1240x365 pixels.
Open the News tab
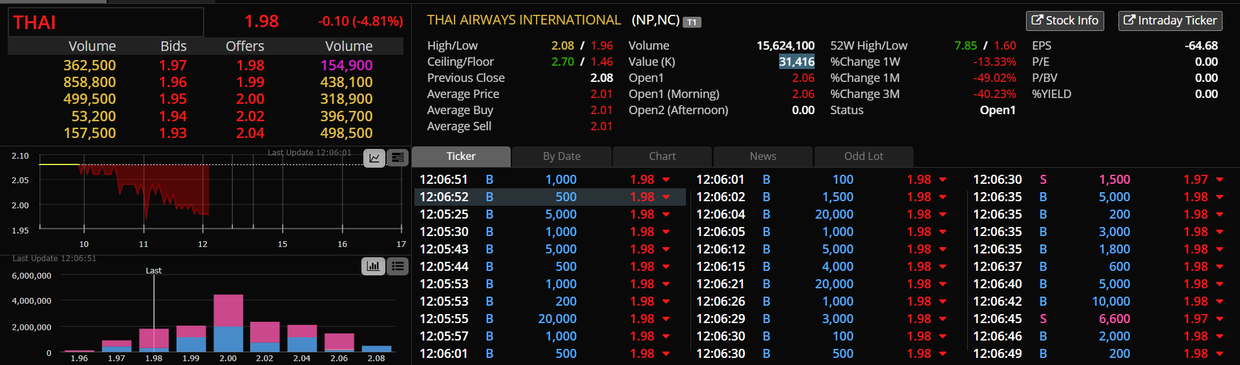click(763, 157)
